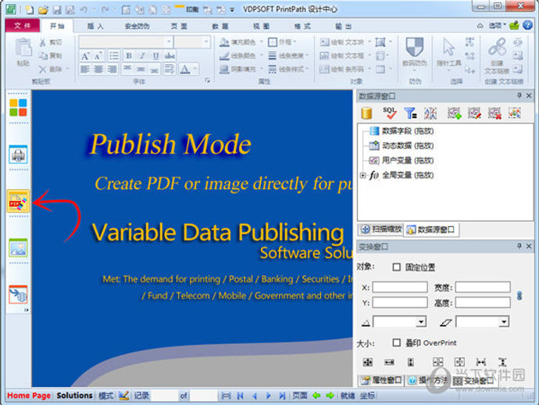Click the 绘制 文本块 button
The width and height of the screenshot is (539, 405).
(342, 42)
